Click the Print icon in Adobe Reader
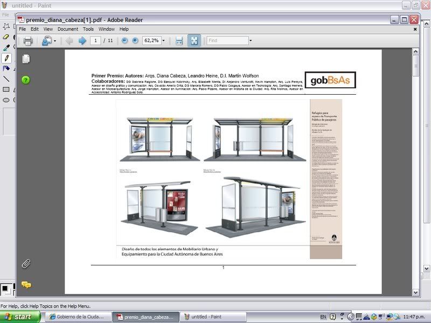The image size is (431, 323). pyautogui.click(x=28, y=41)
